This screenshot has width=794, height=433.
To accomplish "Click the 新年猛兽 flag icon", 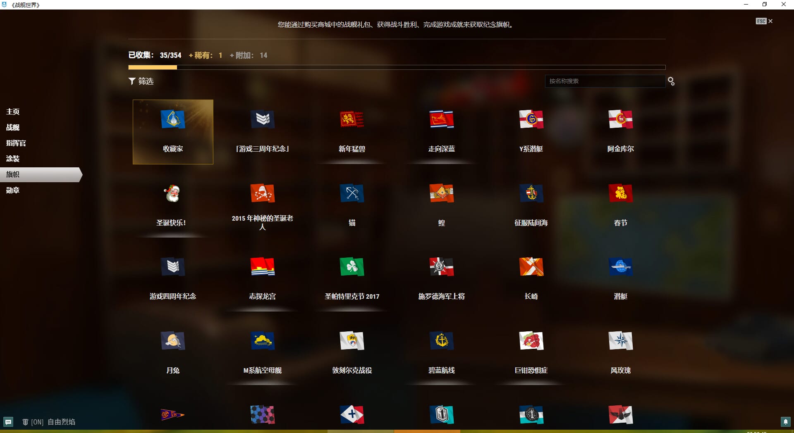I will 352,120.
